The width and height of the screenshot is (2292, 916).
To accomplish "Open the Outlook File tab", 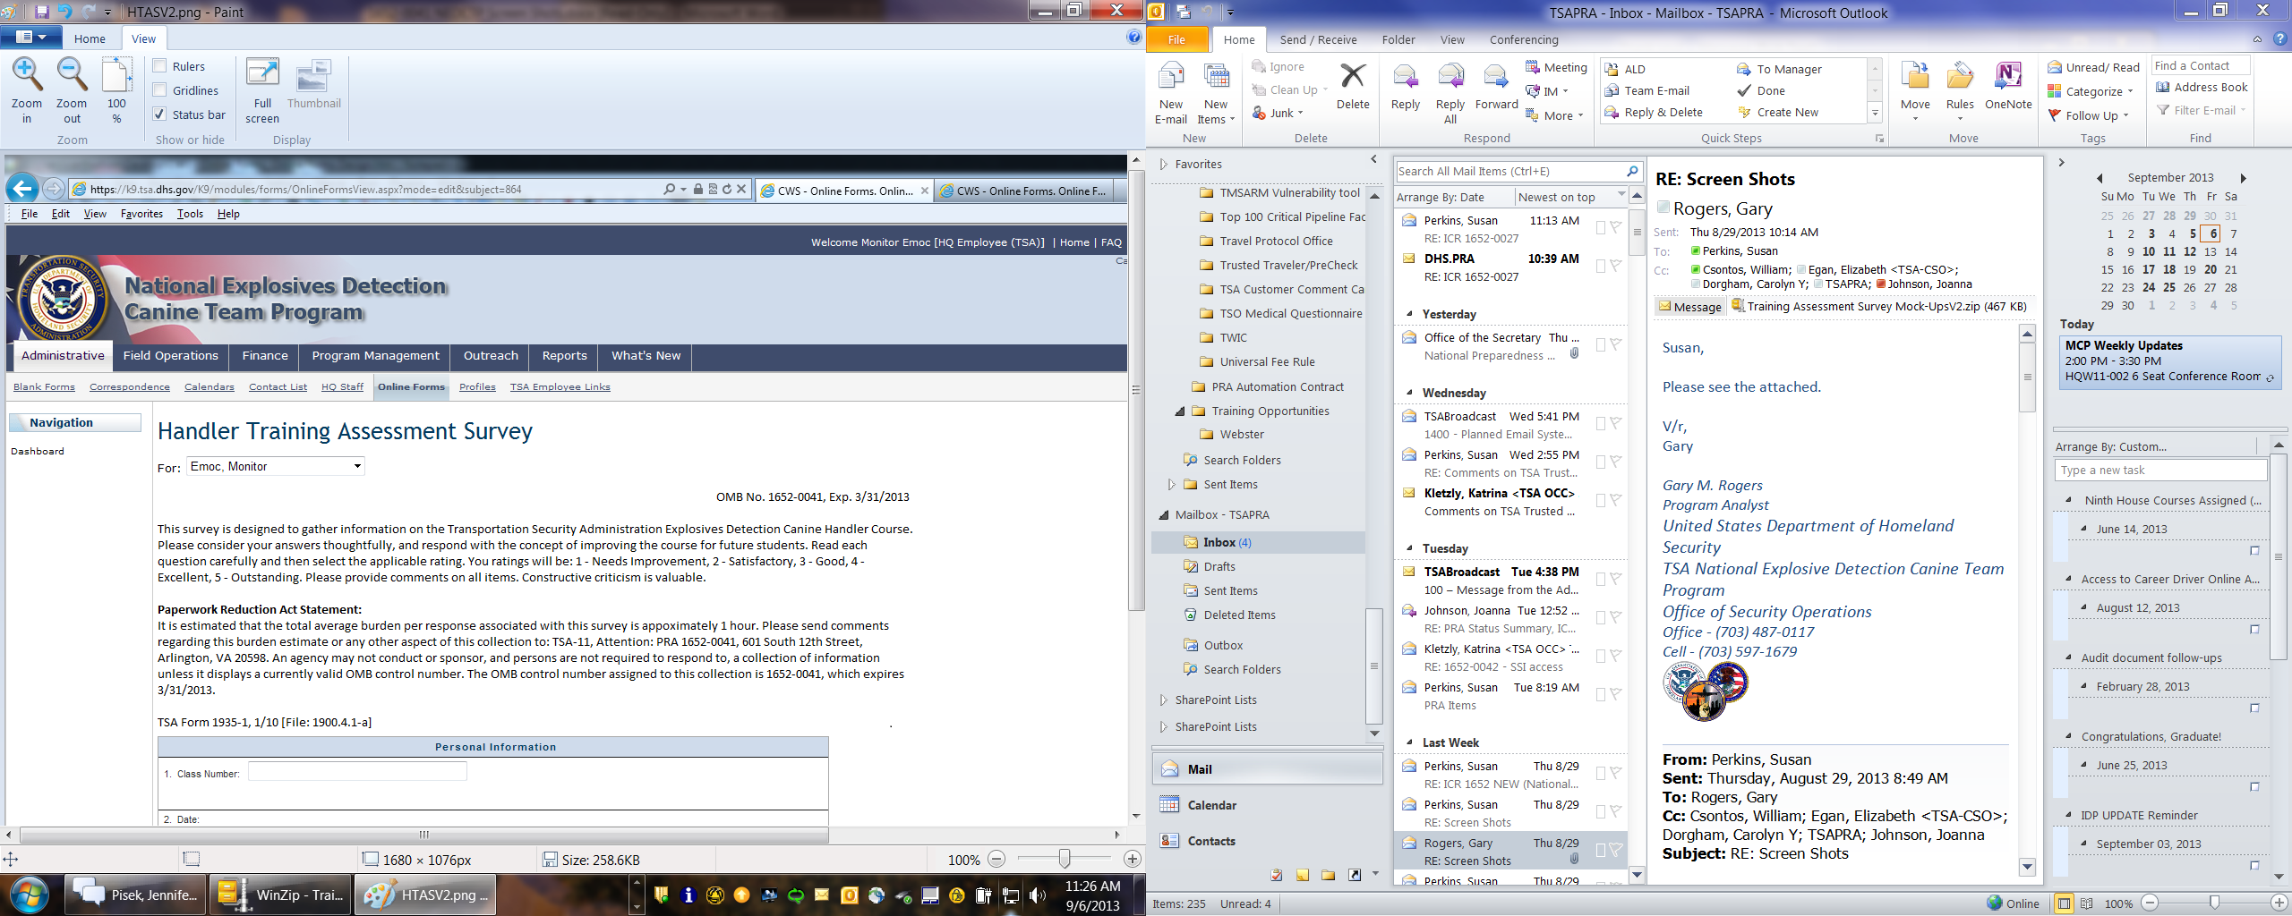I will (x=1176, y=39).
